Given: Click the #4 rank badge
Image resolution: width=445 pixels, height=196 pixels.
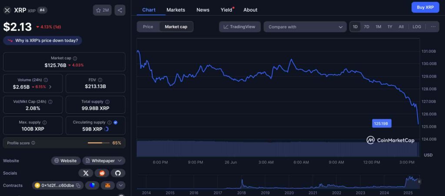Looking at the screenshot, I should pos(42,10).
